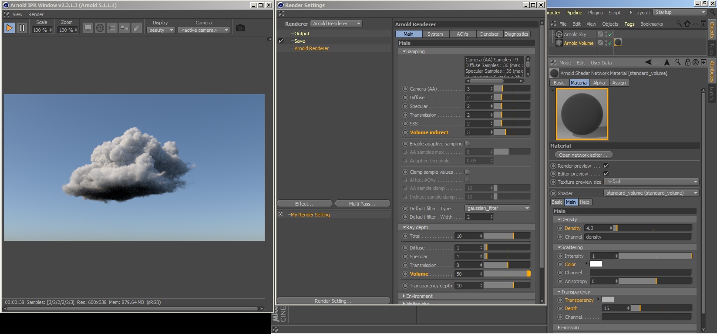Click the Attribute Manager back arrow
This screenshot has height=334, width=717.
(x=649, y=62)
